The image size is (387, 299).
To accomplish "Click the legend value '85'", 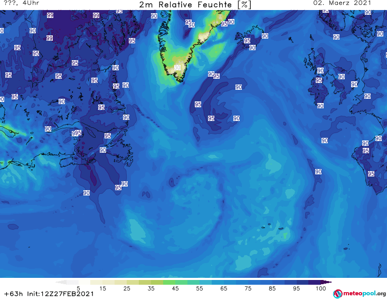I will click(x=272, y=288).
